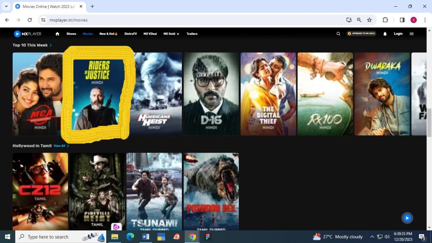Open the taskbar clock and date
432x243 pixels.
[x=403, y=237]
